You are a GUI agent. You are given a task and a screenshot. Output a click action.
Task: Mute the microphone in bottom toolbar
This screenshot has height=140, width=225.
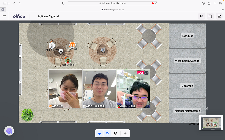click(x=99, y=133)
